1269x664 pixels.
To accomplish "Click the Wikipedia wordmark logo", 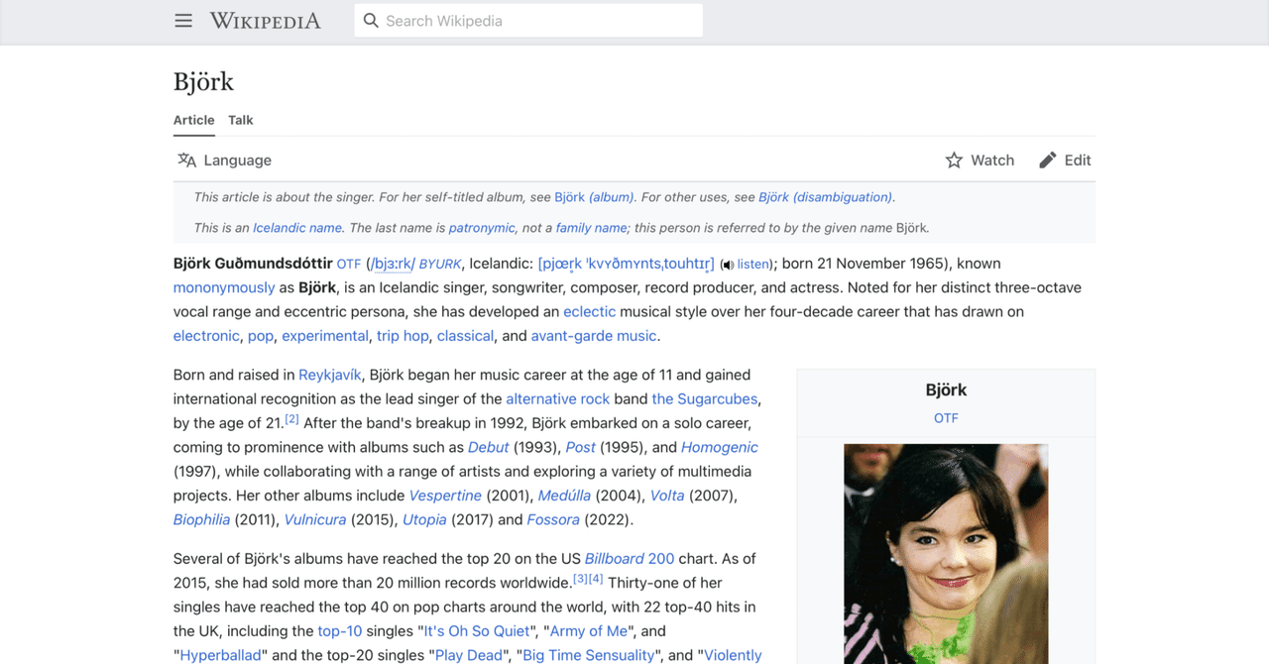I will [x=266, y=21].
